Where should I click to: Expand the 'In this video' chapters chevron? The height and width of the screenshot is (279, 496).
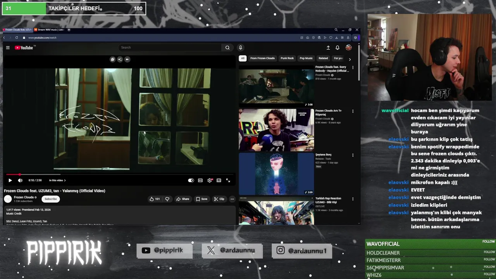tap(65, 180)
